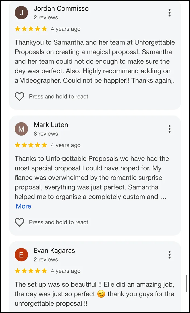190x313 pixels.
Task: Tap Evan Kagaras's orange E avatar
Action: [21, 255]
